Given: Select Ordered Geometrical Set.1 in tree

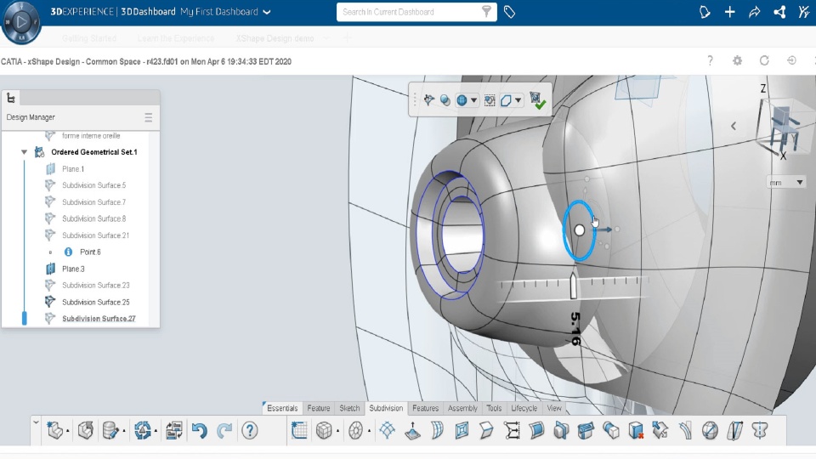Looking at the screenshot, I should [94, 152].
